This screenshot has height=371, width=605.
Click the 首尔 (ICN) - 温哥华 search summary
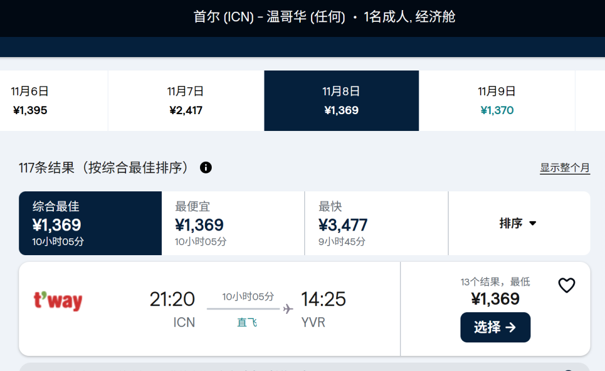tap(324, 17)
